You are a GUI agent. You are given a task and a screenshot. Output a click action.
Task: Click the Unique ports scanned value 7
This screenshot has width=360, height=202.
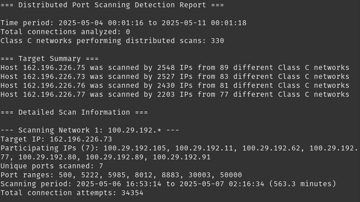coord(101,166)
